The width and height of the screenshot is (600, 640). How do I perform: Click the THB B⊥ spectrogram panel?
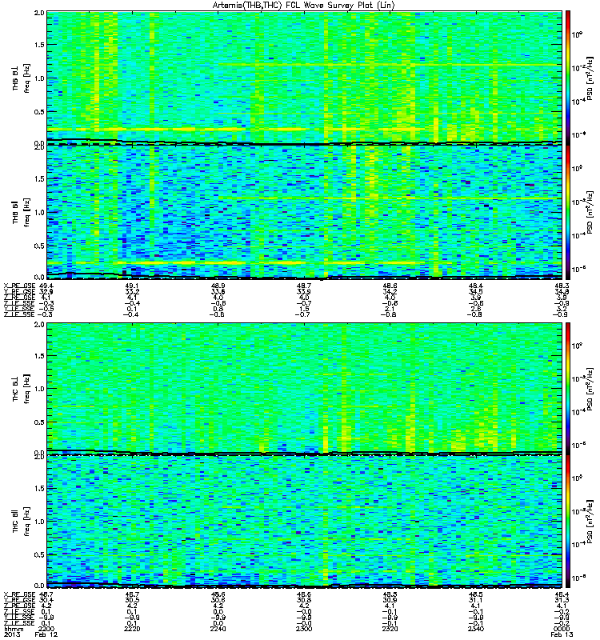pos(305,78)
